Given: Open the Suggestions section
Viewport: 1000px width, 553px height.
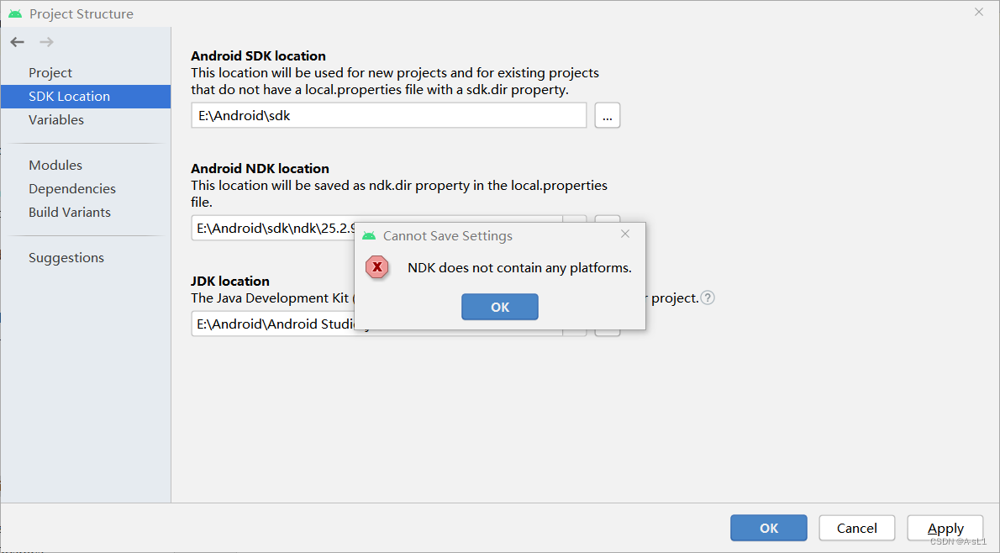Looking at the screenshot, I should pyautogui.click(x=66, y=257).
